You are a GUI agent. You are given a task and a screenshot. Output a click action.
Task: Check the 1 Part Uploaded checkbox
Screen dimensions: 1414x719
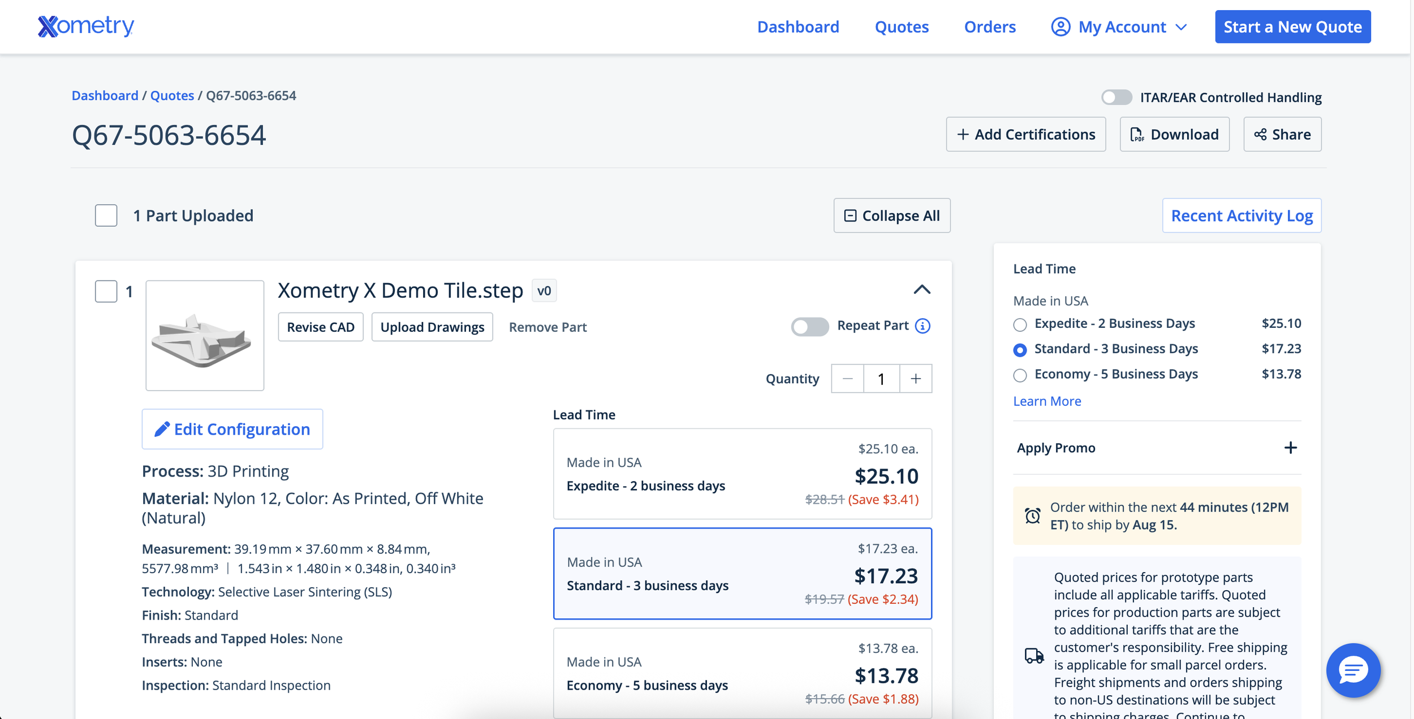point(106,215)
